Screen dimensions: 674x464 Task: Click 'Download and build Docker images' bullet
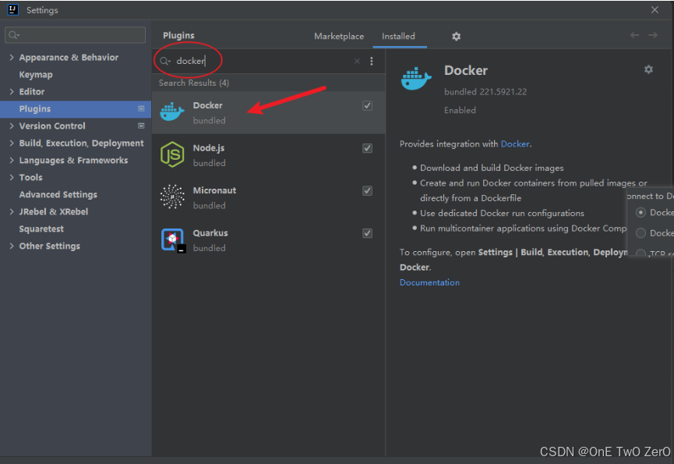(492, 168)
